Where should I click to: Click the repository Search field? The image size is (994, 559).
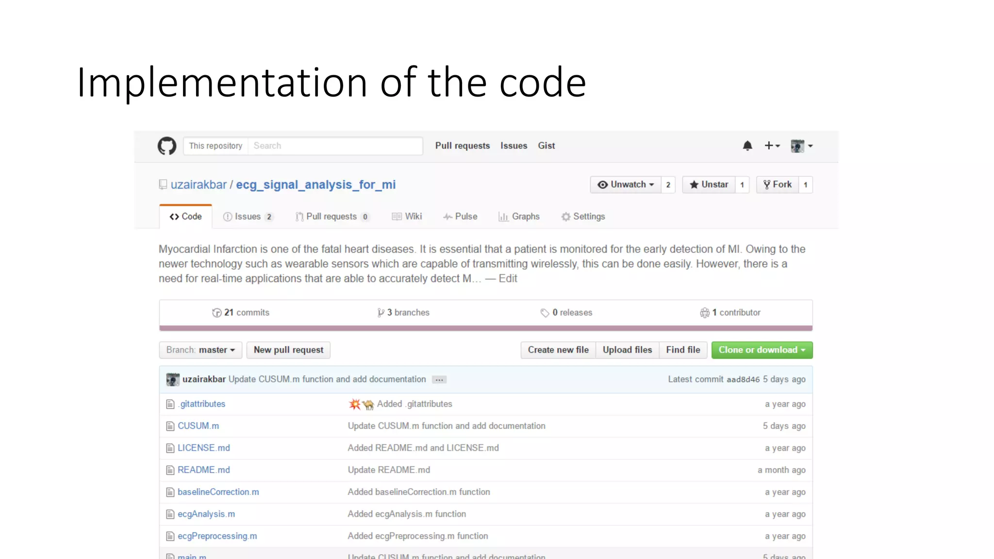tap(335, 146)
